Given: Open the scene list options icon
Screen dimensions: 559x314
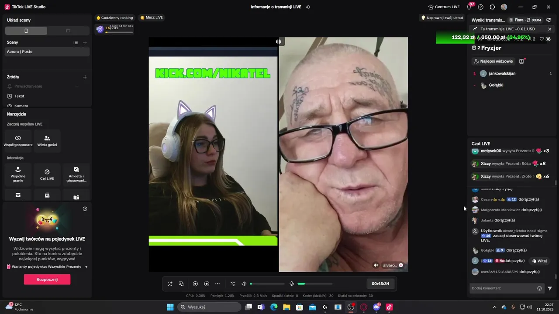Looking at the screenshot, I should [76, 42].
